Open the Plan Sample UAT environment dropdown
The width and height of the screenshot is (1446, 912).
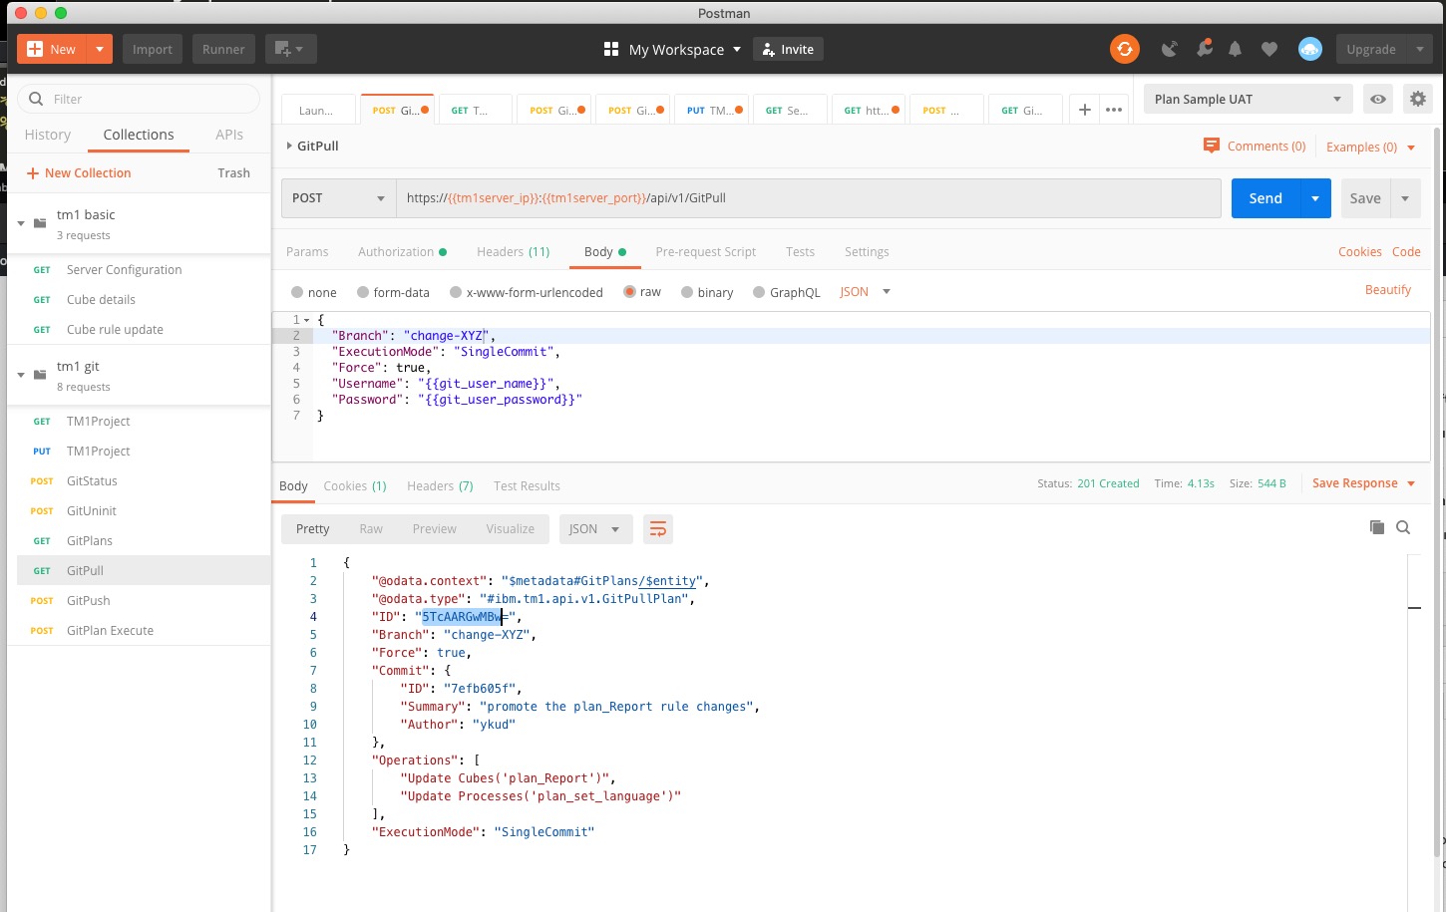1249,99
